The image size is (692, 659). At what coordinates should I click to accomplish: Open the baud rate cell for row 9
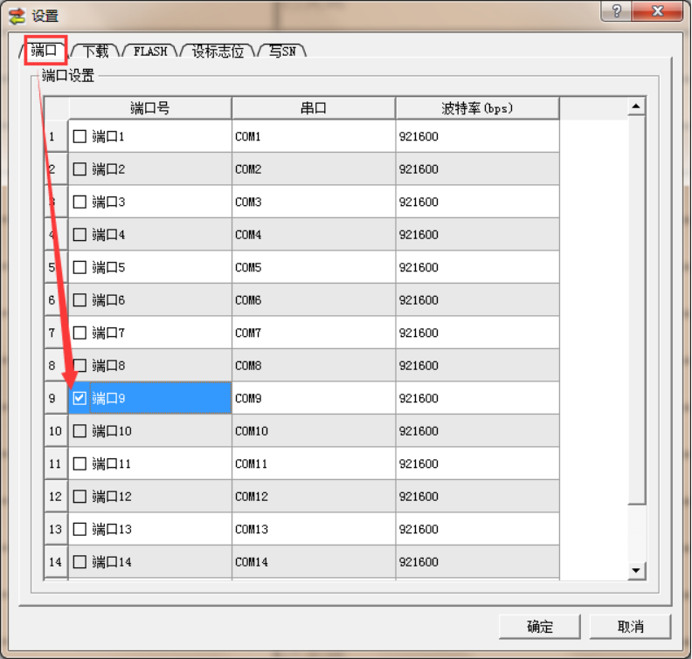pyautogui.click(x=476, y=399)
